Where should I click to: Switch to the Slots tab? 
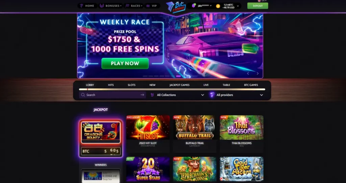131,85
